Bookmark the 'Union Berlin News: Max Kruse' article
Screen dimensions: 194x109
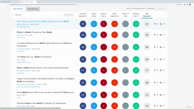tap(155, 95)
